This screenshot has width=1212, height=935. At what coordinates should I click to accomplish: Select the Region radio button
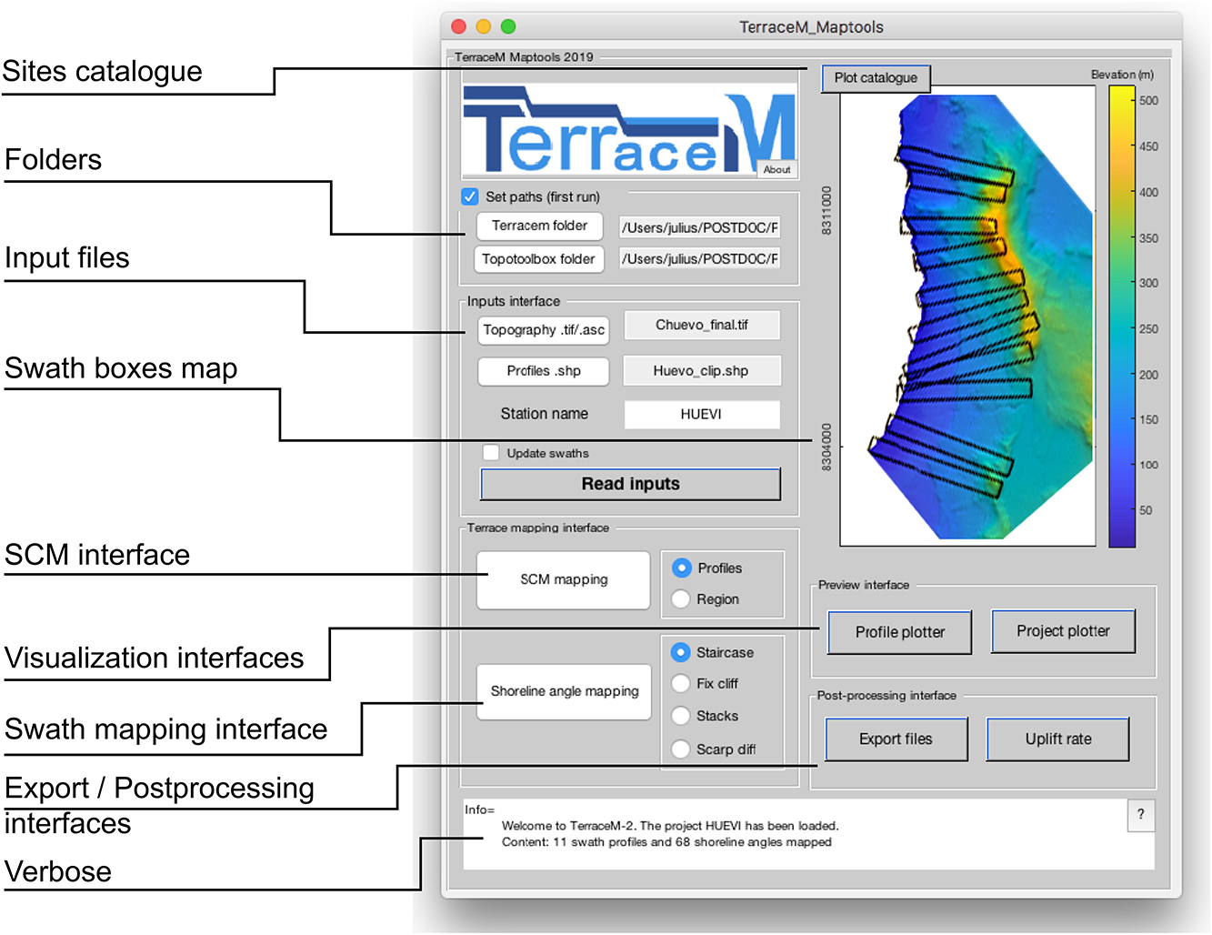pyautogui.click(x=681, y=599)
